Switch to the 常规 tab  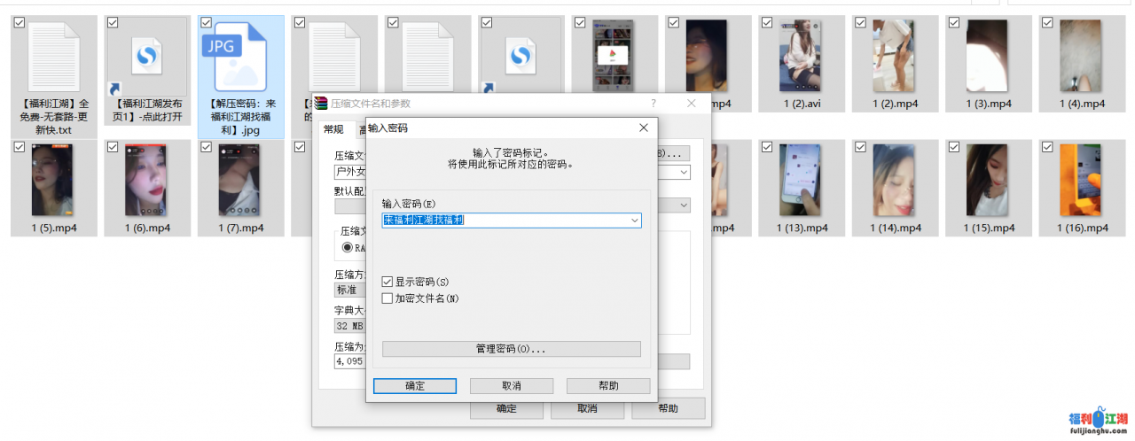(333, 129)
